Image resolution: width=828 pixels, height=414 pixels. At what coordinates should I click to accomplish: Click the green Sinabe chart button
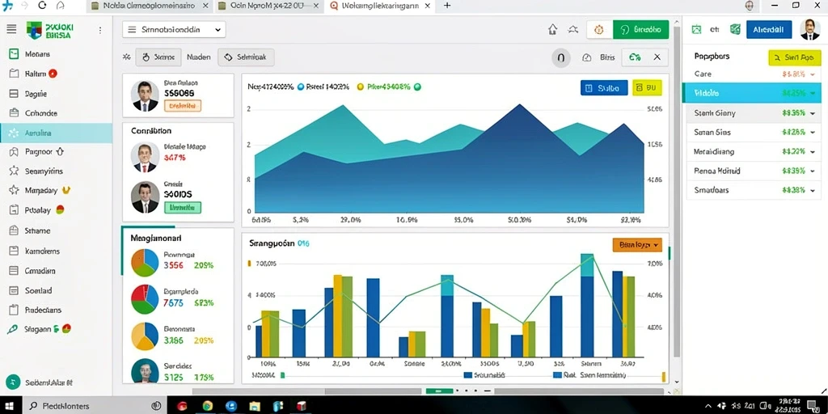(640, 30)
